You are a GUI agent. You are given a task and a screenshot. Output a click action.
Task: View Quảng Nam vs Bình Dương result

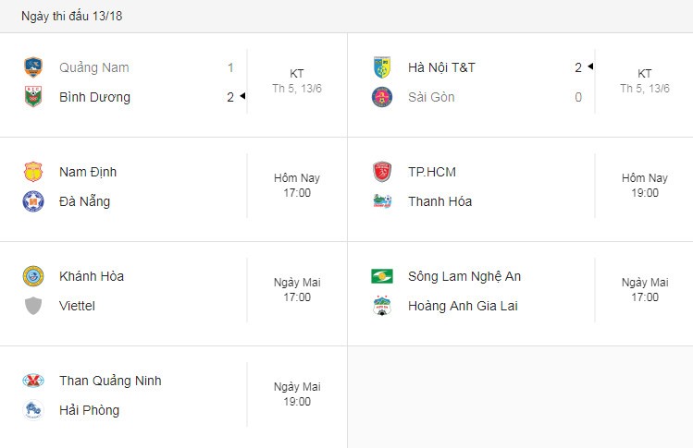[x=174, y=85]
